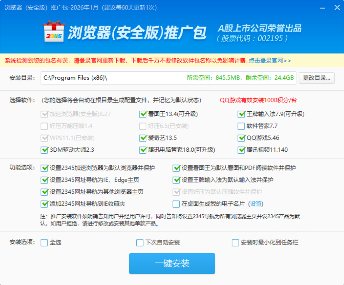Uncheck 腾讯电脑管家18.0 checkbox
The width and height of the screenshot is (344, 285).
pyautogui.click(x=143, y=150)
